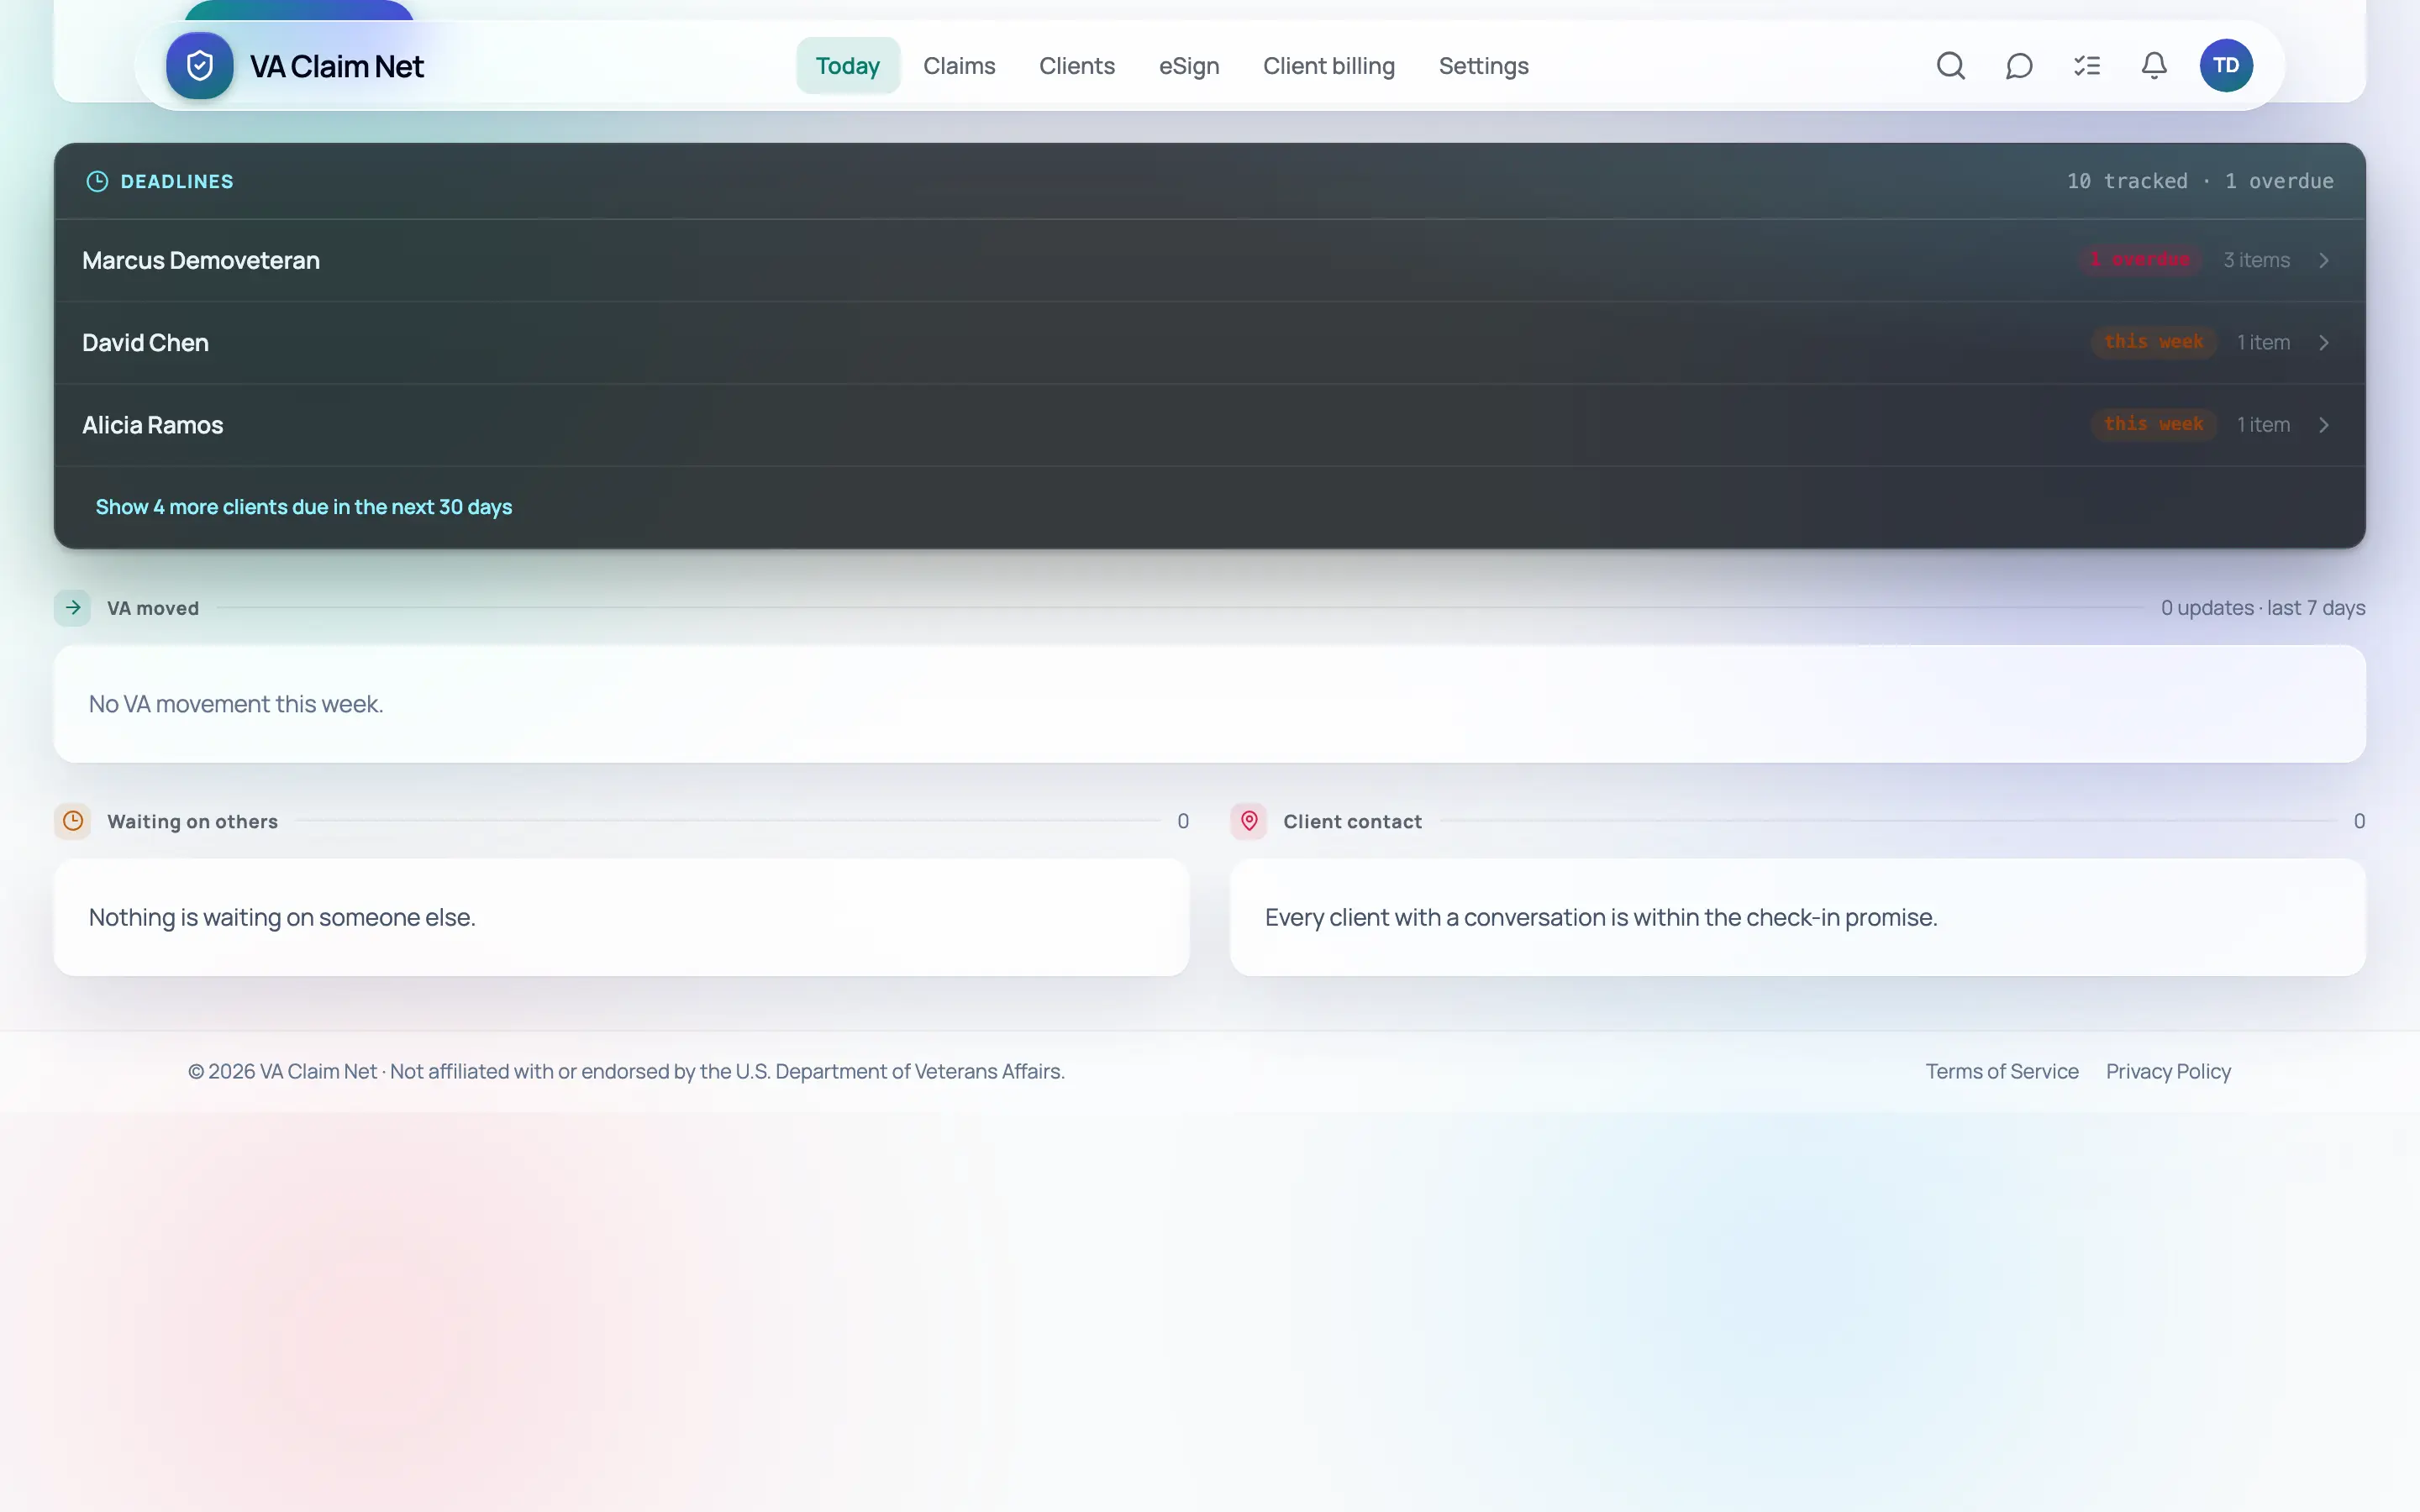Click the 3 items count
The width and height of the screenshot is (2420, 1512).
click(x=2256, y=260)
